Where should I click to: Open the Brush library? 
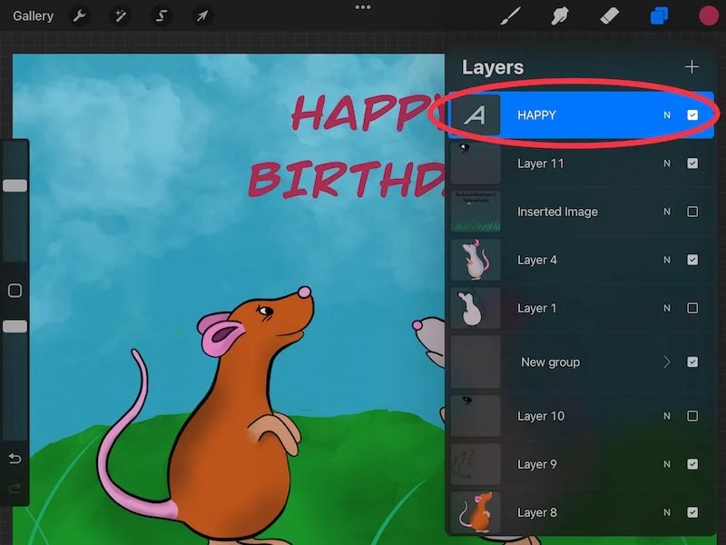pos(510,15)
